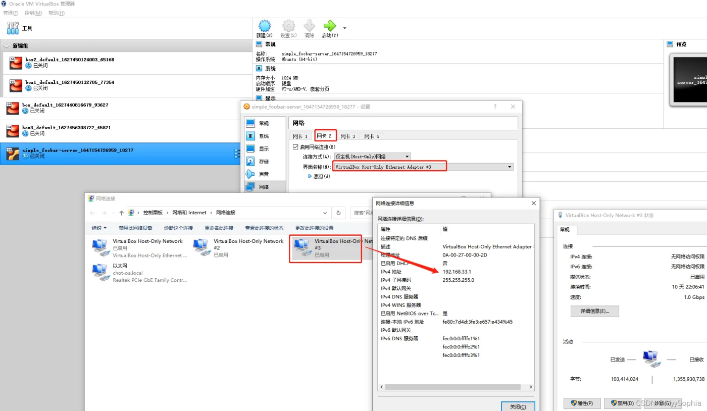Click the 属性(P) button in status window

click(x=582, y=403)
